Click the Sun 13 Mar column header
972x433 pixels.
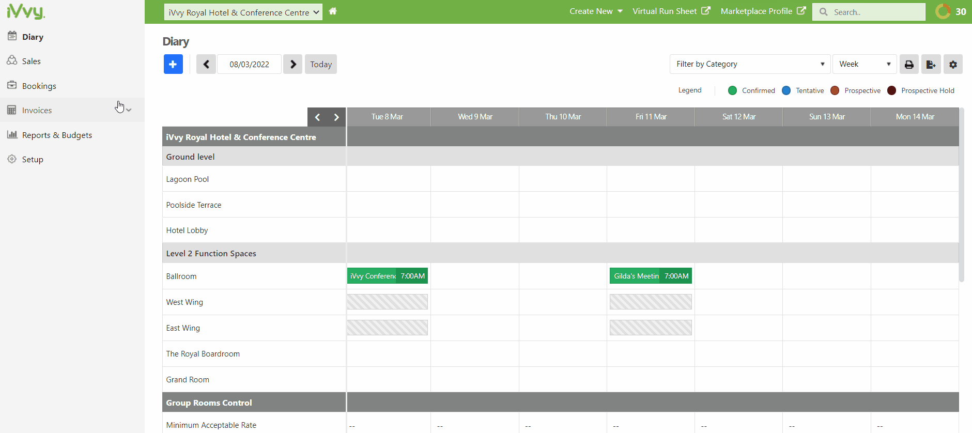827,117
